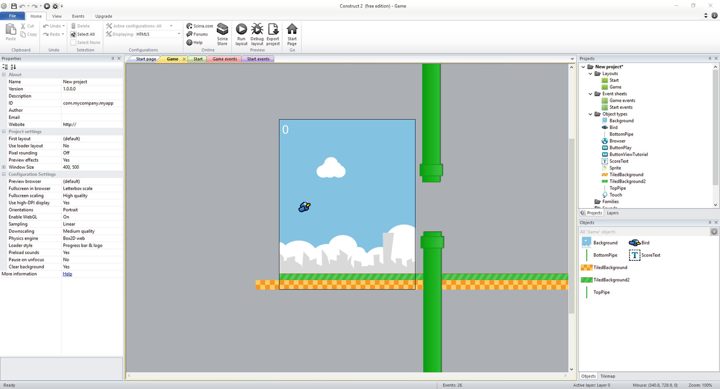The width and height of the screenshot is (720, 389).
Task: Start Debug layout
Action: point(257,34)
